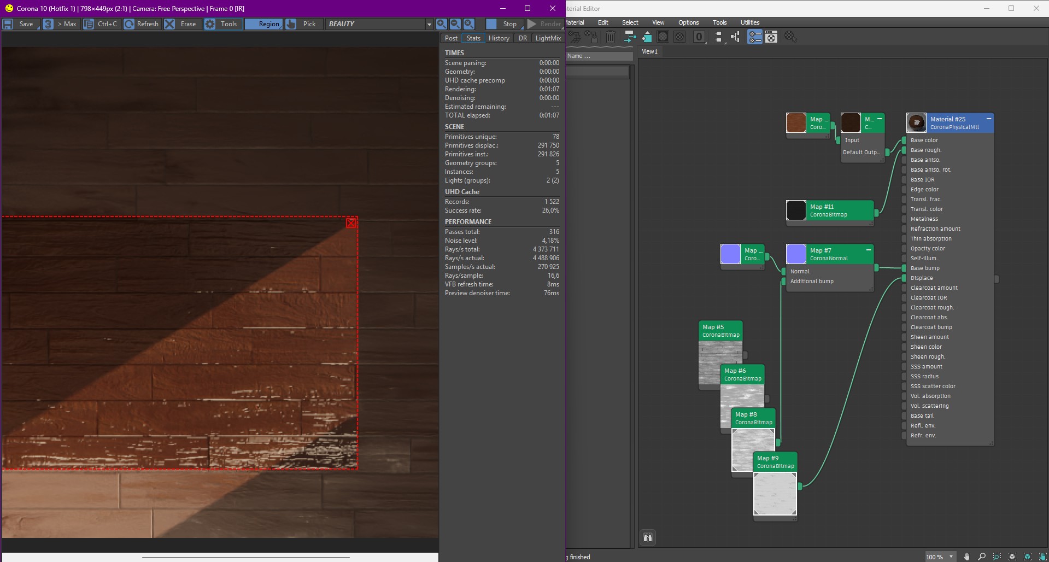Toggle Show Background in Preview icon
The height and width of the screenshot is (562, 1049).
click(679, 37)
